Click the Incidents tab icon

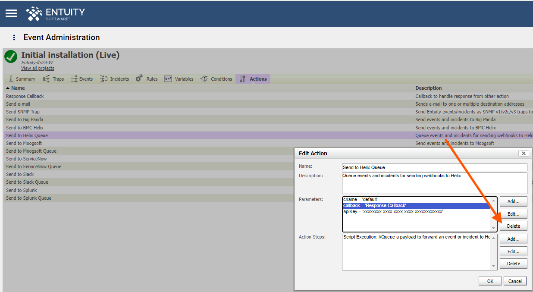click(x=103, y=78)
